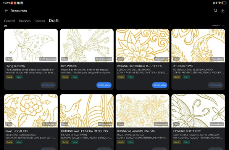Select Wax tag on Flying Butterfly
Viewport: 229px width, 150px height.
(19, 77)
